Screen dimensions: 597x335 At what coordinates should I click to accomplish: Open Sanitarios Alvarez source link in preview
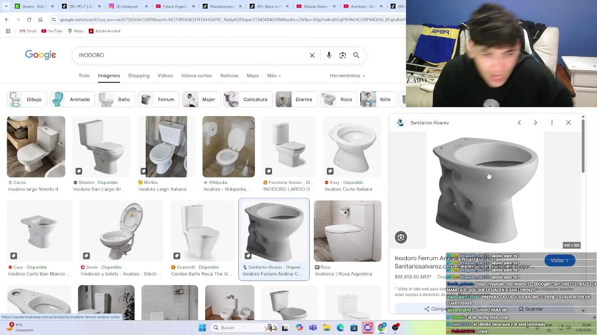[423, 123]
